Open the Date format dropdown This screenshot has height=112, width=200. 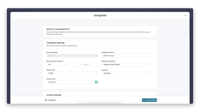72,73
